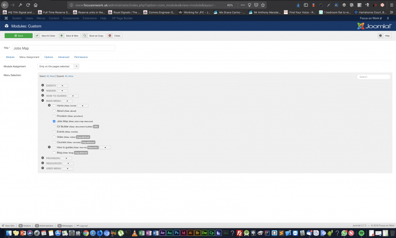Expand the EVENTS menu group
The width and height of the screenshot is (396, 238).
pos(43,85)
